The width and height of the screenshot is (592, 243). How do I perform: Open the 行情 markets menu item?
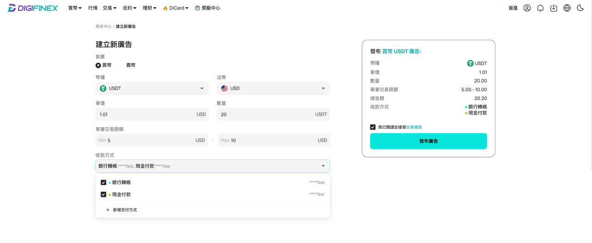click(x=92, y=8)
